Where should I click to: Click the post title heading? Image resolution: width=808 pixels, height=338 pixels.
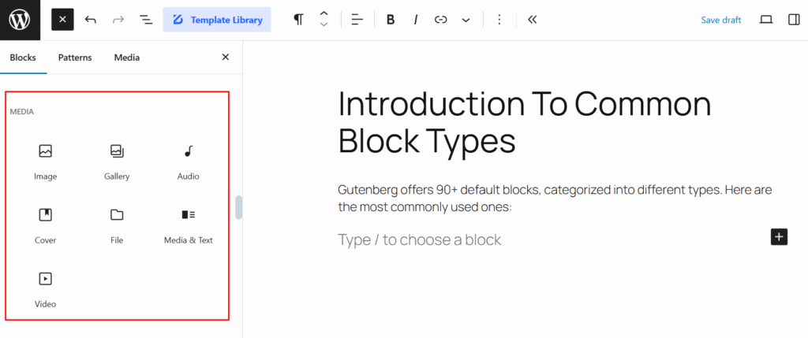coord(525,123)
